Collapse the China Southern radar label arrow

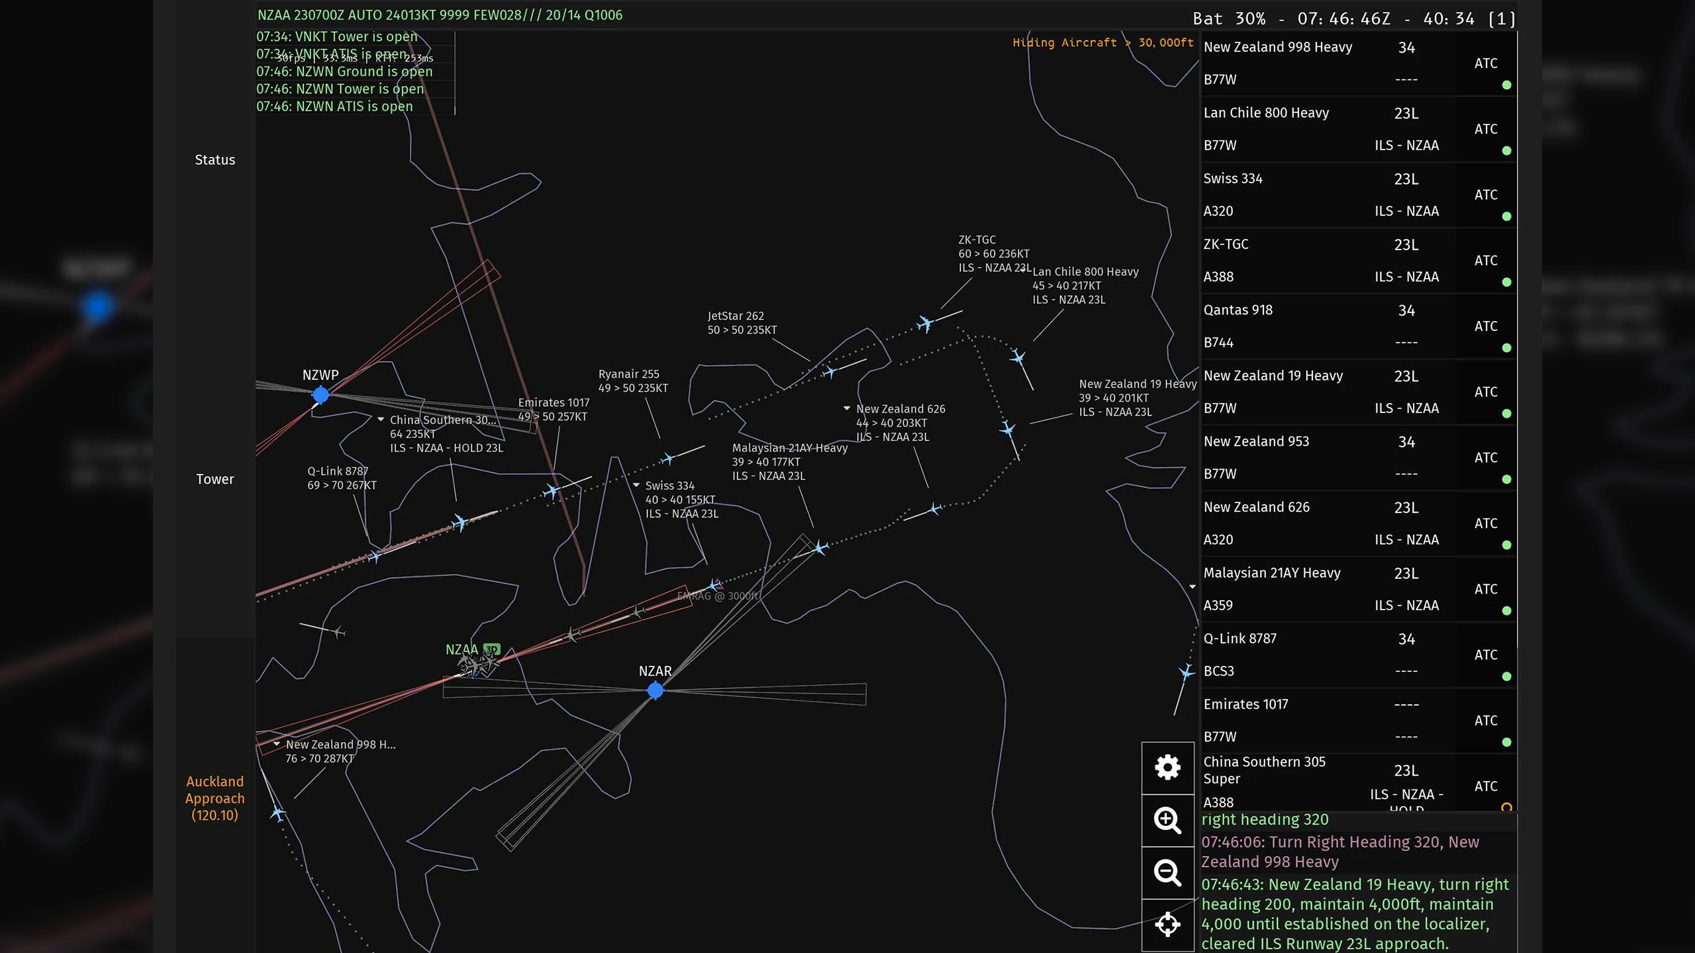pyautogui.click(x=381, y=420)
